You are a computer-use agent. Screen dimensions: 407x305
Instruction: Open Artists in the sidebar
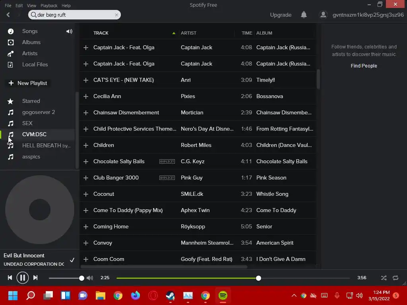coord(30,54)
